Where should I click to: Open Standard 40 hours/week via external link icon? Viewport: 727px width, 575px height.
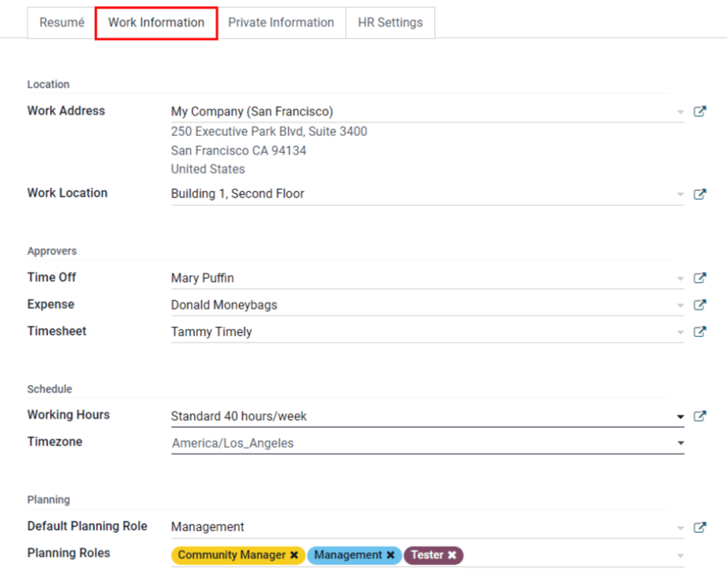coord(700,416)
